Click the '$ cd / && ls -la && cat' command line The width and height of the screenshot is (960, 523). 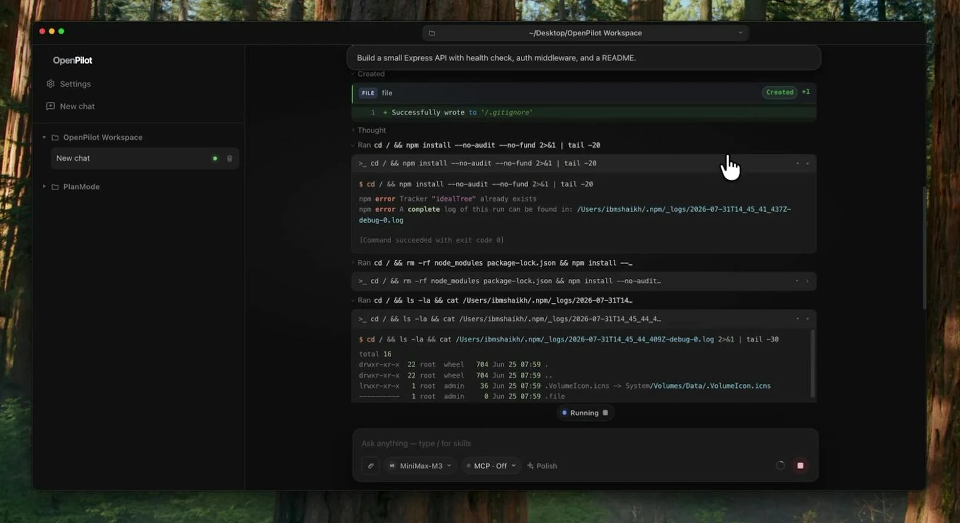[568, 339]
